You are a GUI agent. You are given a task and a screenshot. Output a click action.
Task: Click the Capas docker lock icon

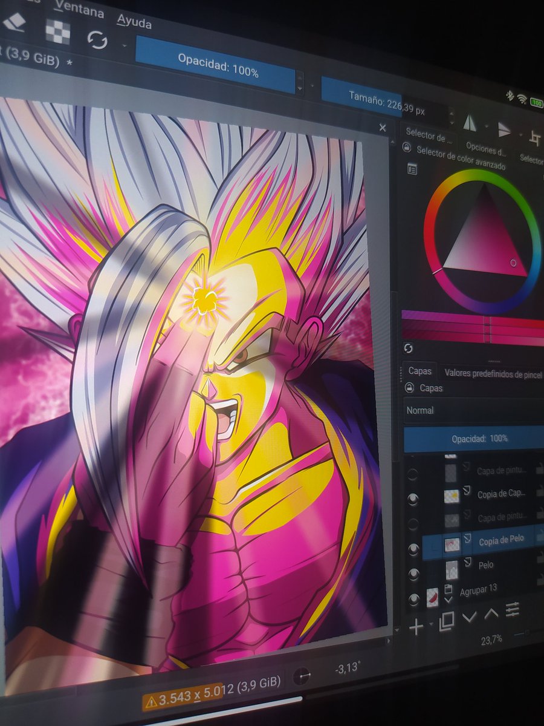click(409, 387)
